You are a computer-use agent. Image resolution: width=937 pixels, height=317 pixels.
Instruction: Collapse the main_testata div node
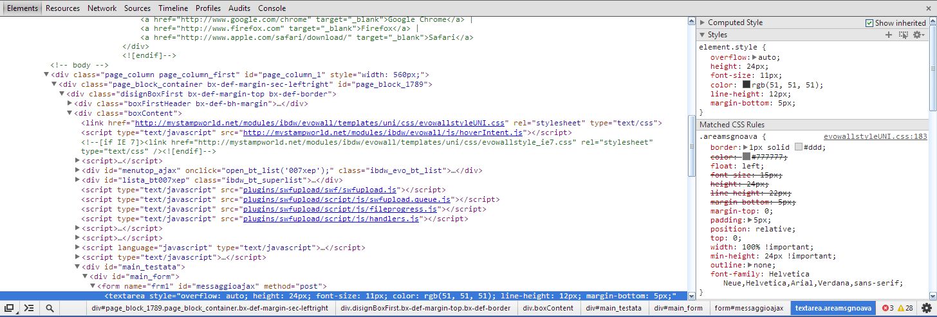[77, 267]
